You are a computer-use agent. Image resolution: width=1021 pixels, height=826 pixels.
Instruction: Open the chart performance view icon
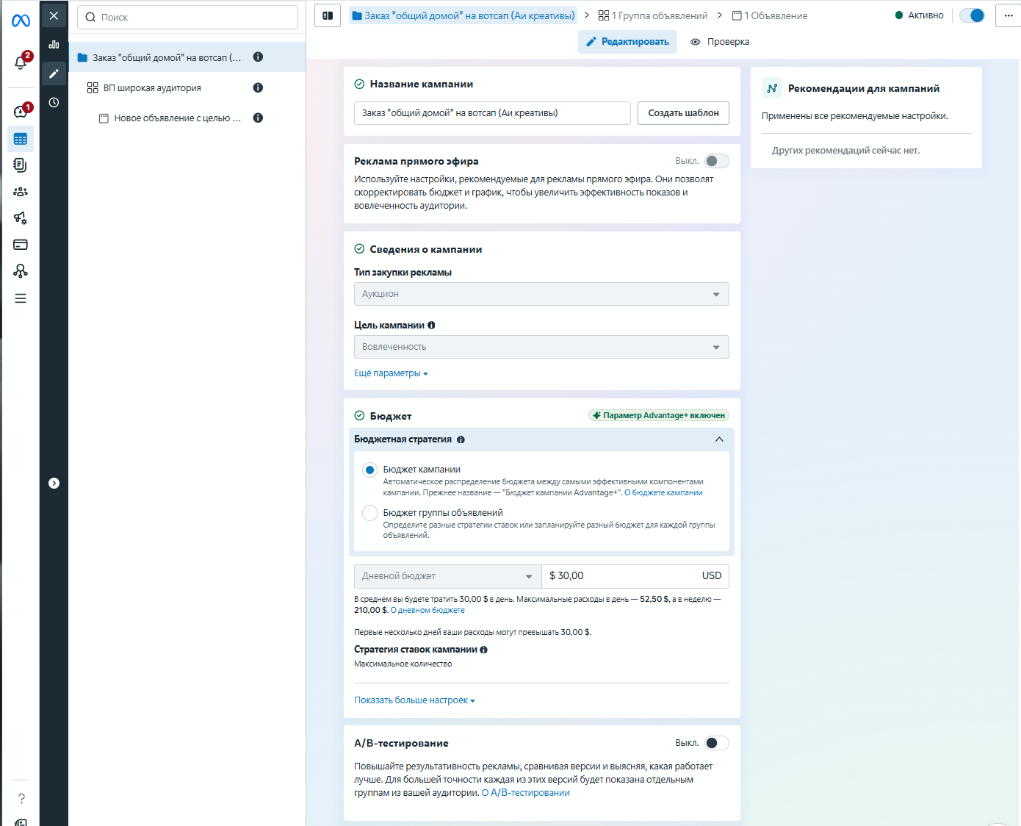54,44
